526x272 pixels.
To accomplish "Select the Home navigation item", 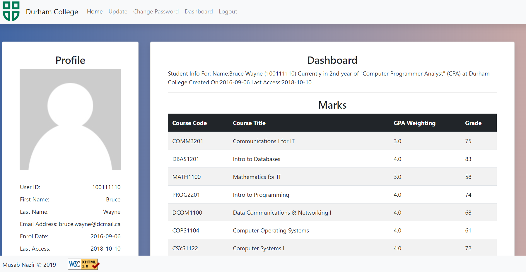I will [94, 11].
